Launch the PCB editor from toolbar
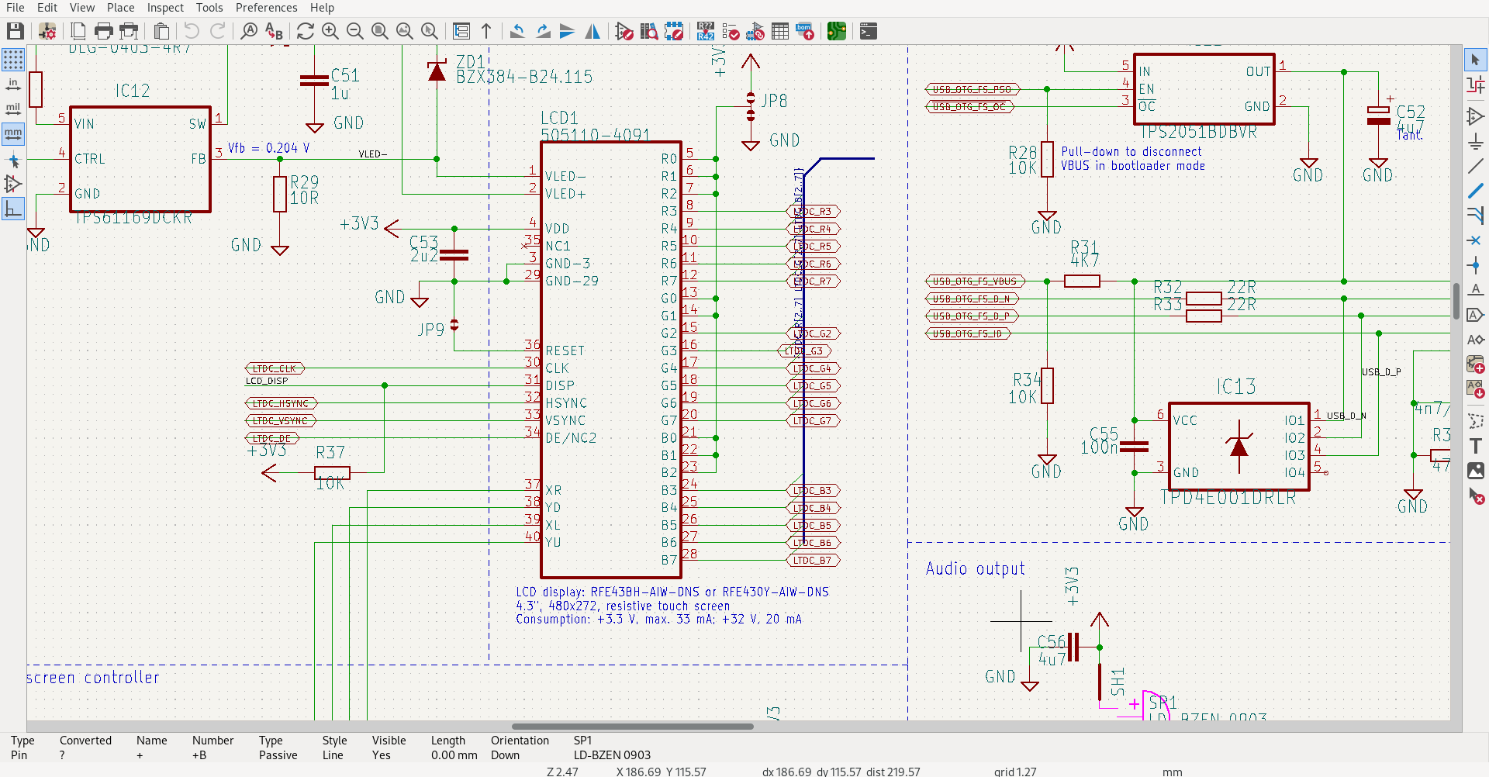Viewport: 1489px width, 777px height. [x=836, y=31]
